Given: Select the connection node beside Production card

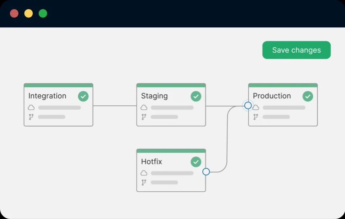Looking at the screenshot, I should click(x=248, y=105).
